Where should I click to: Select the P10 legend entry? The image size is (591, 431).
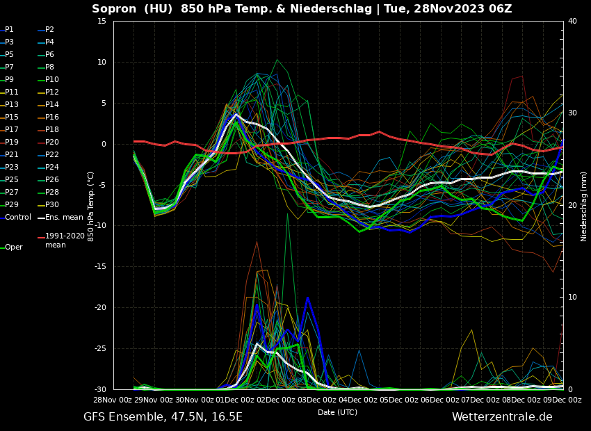(x=52, y=80)
